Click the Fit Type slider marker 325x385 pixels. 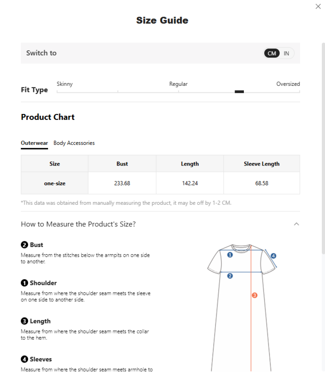coord(239,92)
